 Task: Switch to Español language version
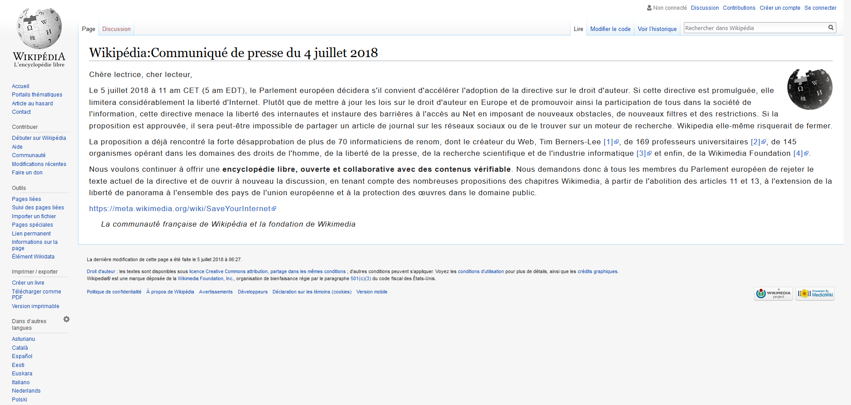pyautogui.click(x=22, y=356)
